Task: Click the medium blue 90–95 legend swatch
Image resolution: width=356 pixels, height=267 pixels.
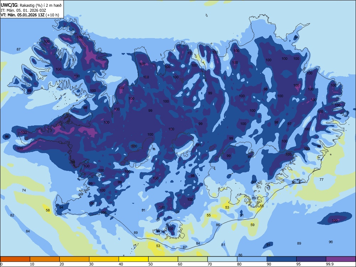Action: pyautogui.click(x=282, y=259)
